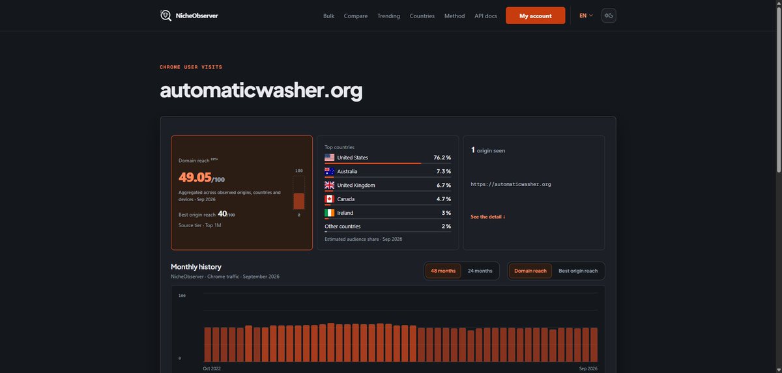This screenshot has height=373, width=782.
Task: Click the Canada flag icon
Action: (x=330, y=199)
